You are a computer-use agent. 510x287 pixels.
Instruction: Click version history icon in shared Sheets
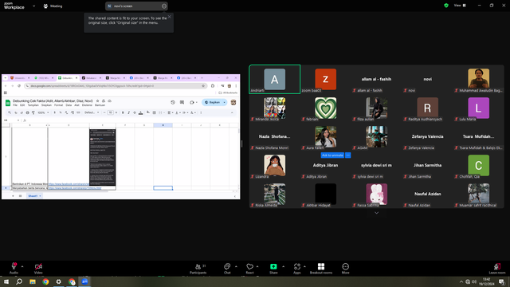(x=173, y=102)
